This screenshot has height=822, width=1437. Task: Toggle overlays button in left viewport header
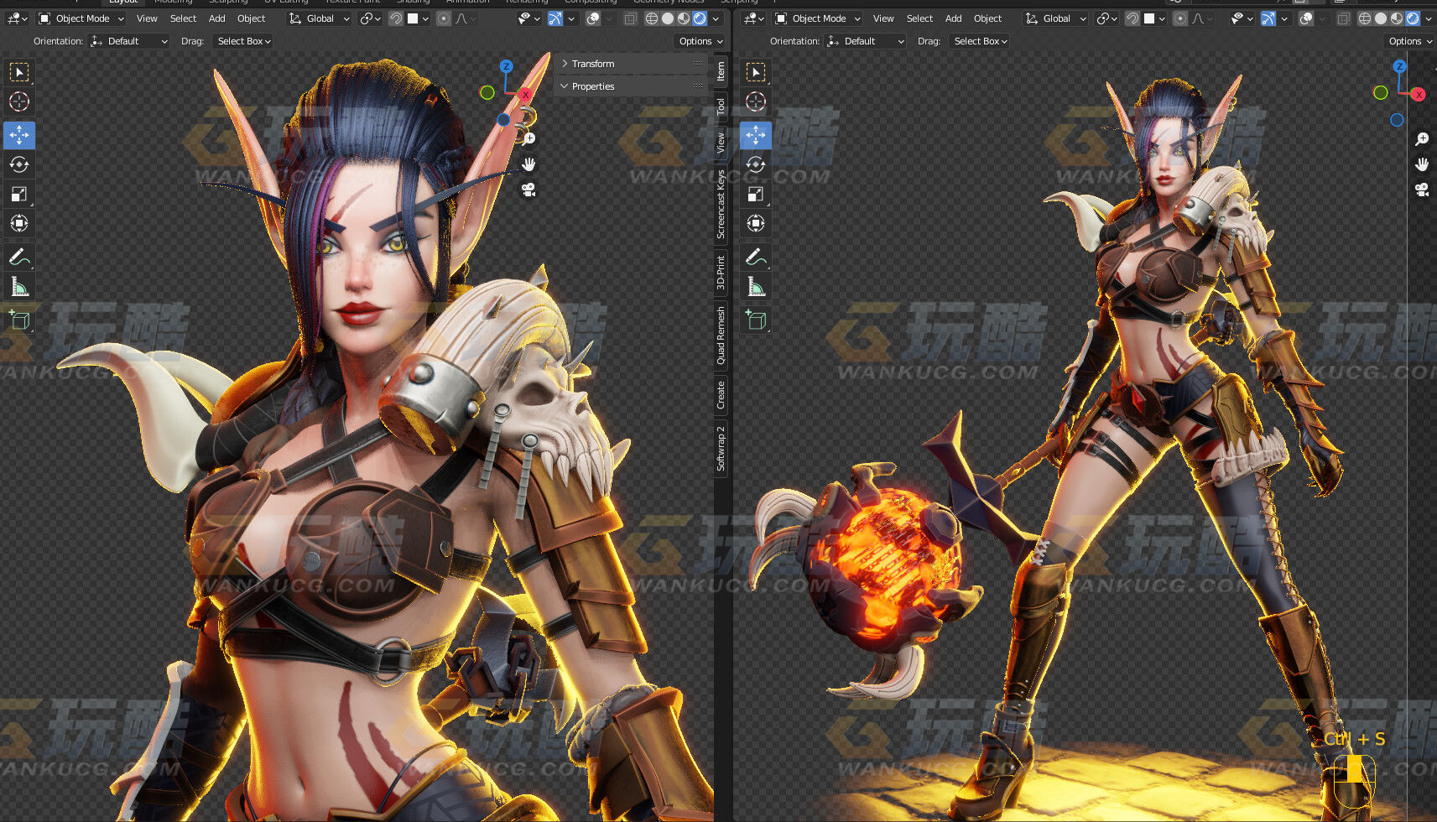[593, 18]
